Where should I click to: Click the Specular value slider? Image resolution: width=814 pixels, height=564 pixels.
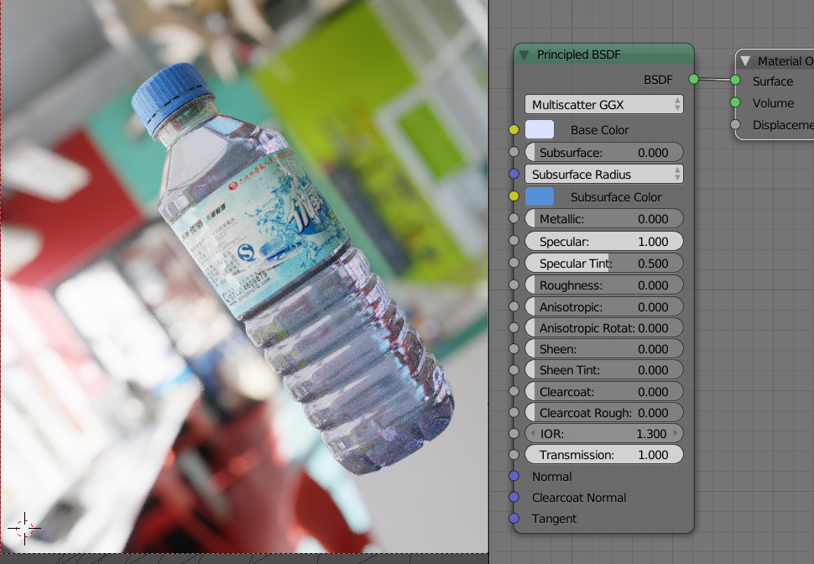click(x=604, y=242)
